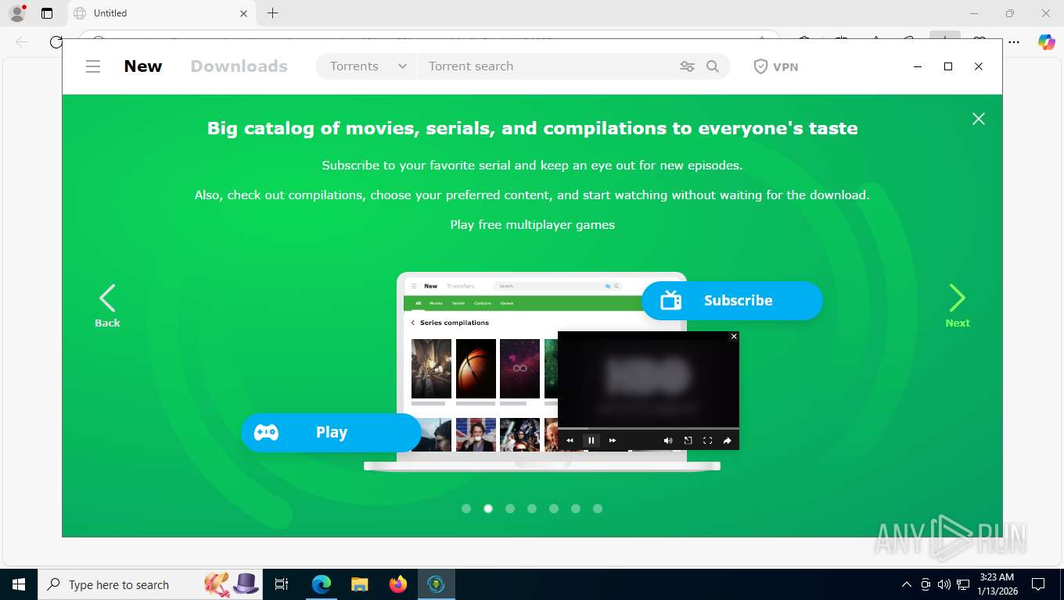This screenshot has height=600, width=1064.
Task: Open the Windows notification center
Action: click(x=1038, y=584)
